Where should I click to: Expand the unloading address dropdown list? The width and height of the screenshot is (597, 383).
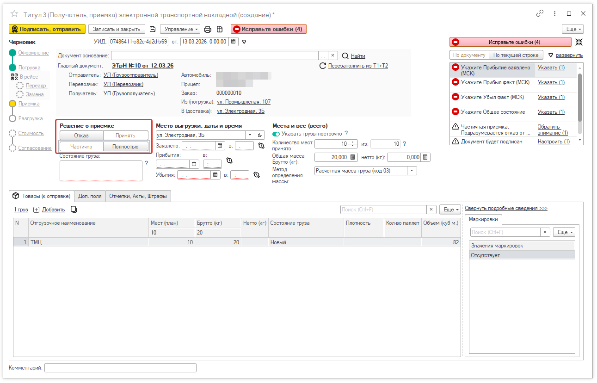point(250,135)
